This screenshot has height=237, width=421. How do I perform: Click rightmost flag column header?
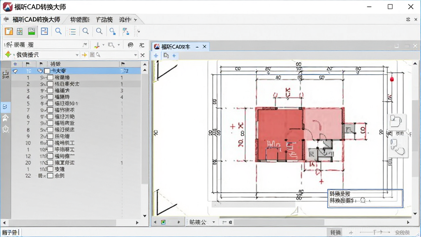tap(123, 64)
